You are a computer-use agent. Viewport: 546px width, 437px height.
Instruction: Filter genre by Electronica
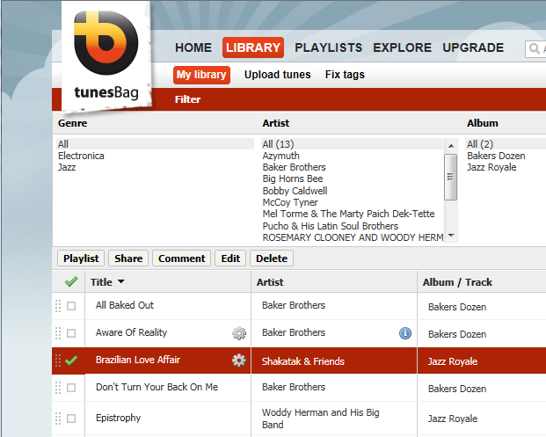pyautogui.click(x=81, y=156)
